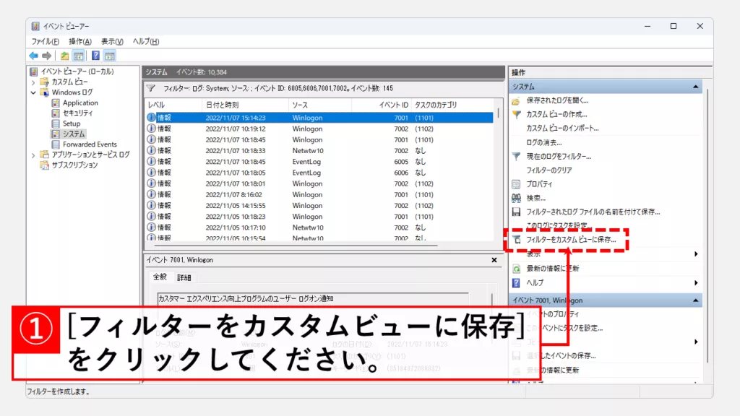The width and height of the screenshot is (740, 416).
Task: Expand アプリケーションとサービス ログ tree node
Action: coord(33,155)
